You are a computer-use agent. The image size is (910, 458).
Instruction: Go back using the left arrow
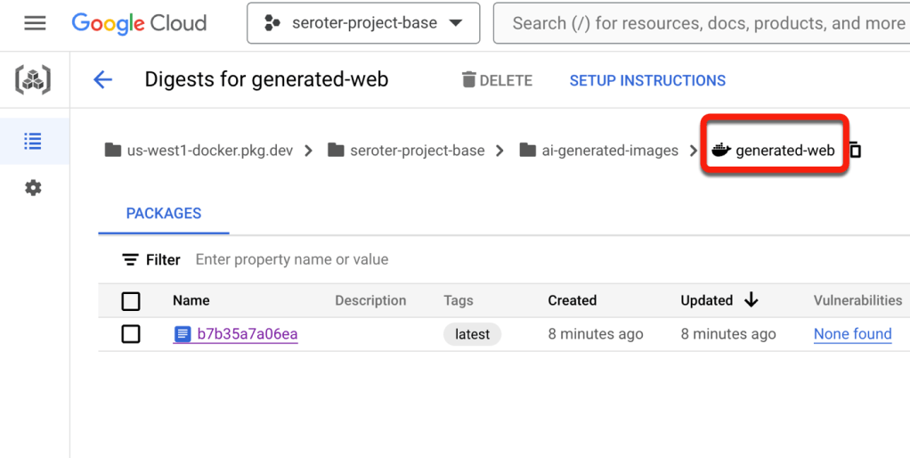tap(103, 80)
